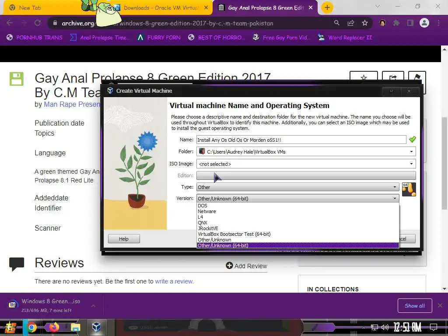Open the Type dropdown showing Other

(x=297, y=187)
